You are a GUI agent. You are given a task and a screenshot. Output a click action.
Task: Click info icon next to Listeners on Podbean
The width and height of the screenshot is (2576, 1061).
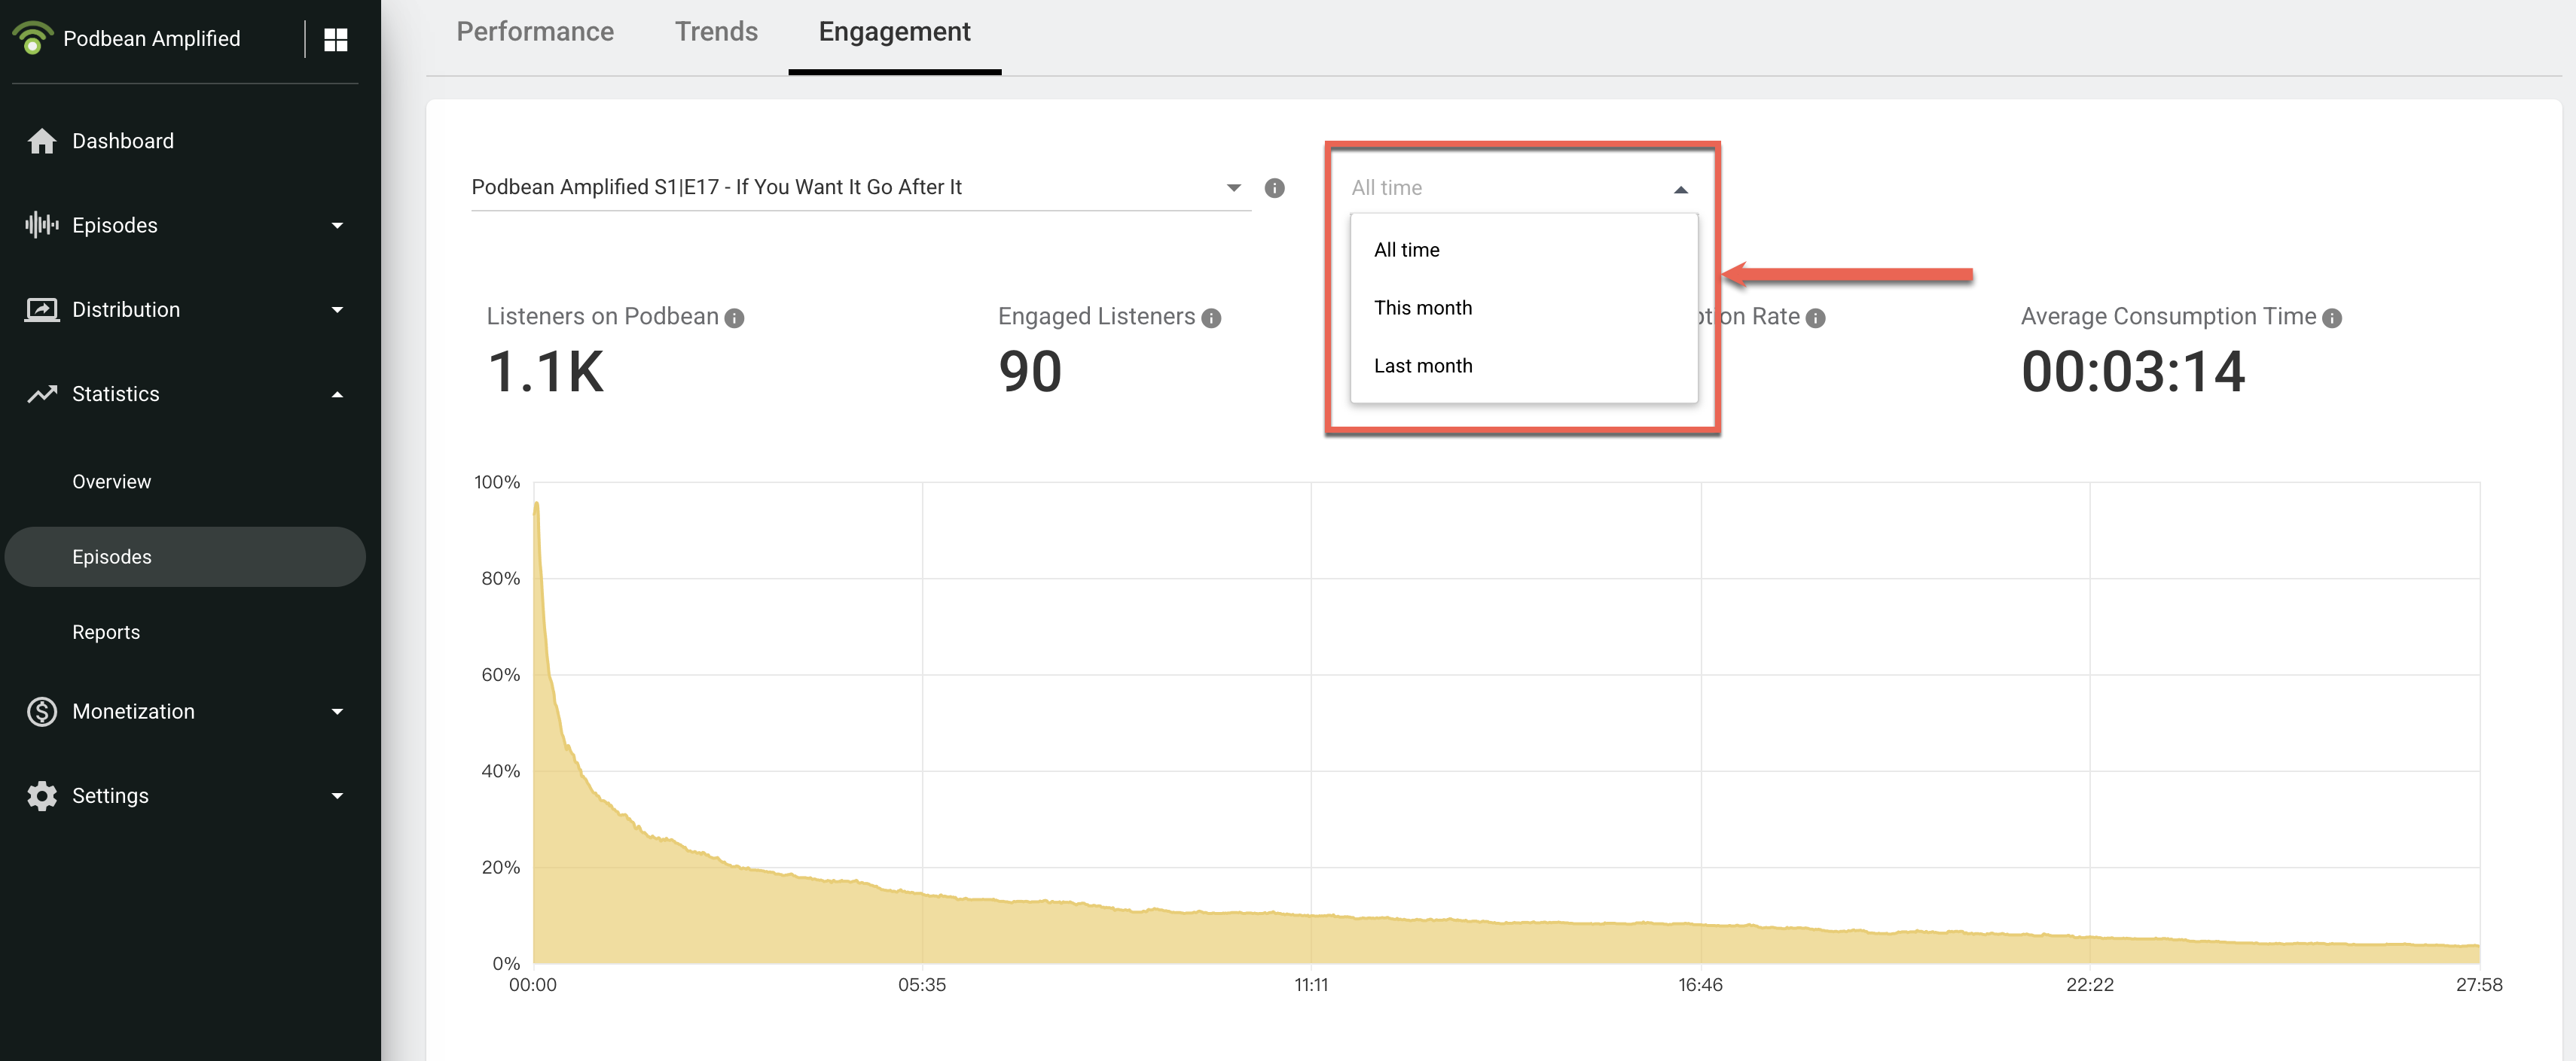point(734,318)
